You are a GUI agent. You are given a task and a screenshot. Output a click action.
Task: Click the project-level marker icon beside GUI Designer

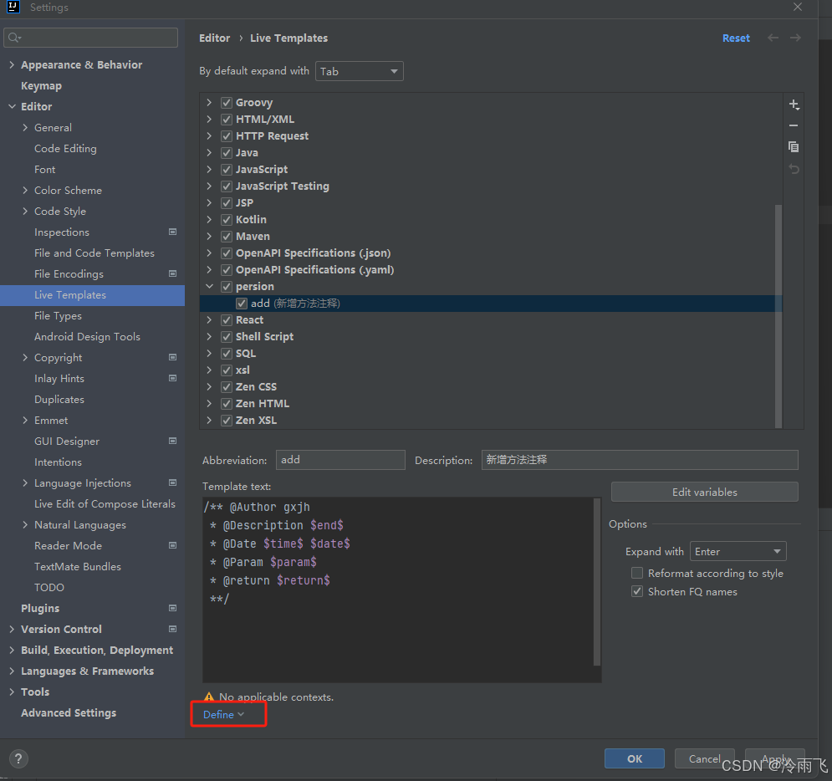point(172,441)
